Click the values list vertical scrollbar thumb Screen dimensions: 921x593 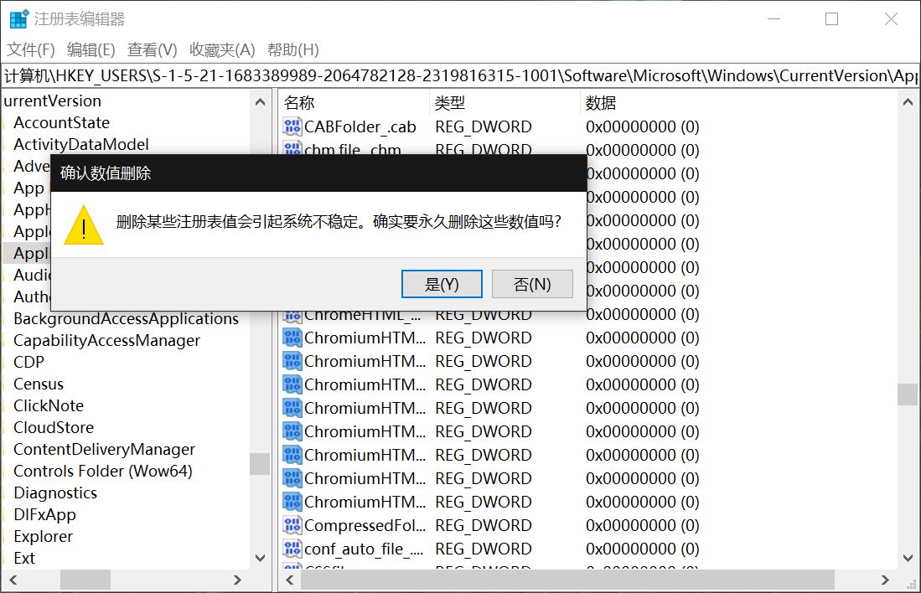click(x=907, y=394)
